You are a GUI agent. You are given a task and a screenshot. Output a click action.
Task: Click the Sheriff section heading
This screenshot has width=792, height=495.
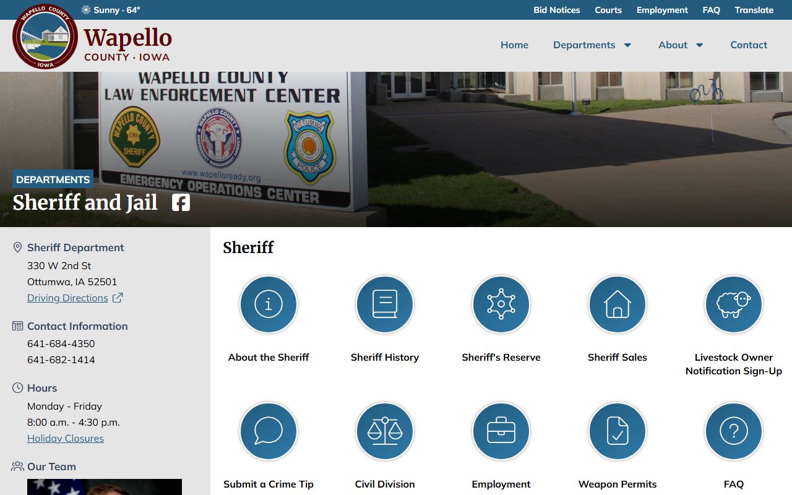(x=248, y=247)
